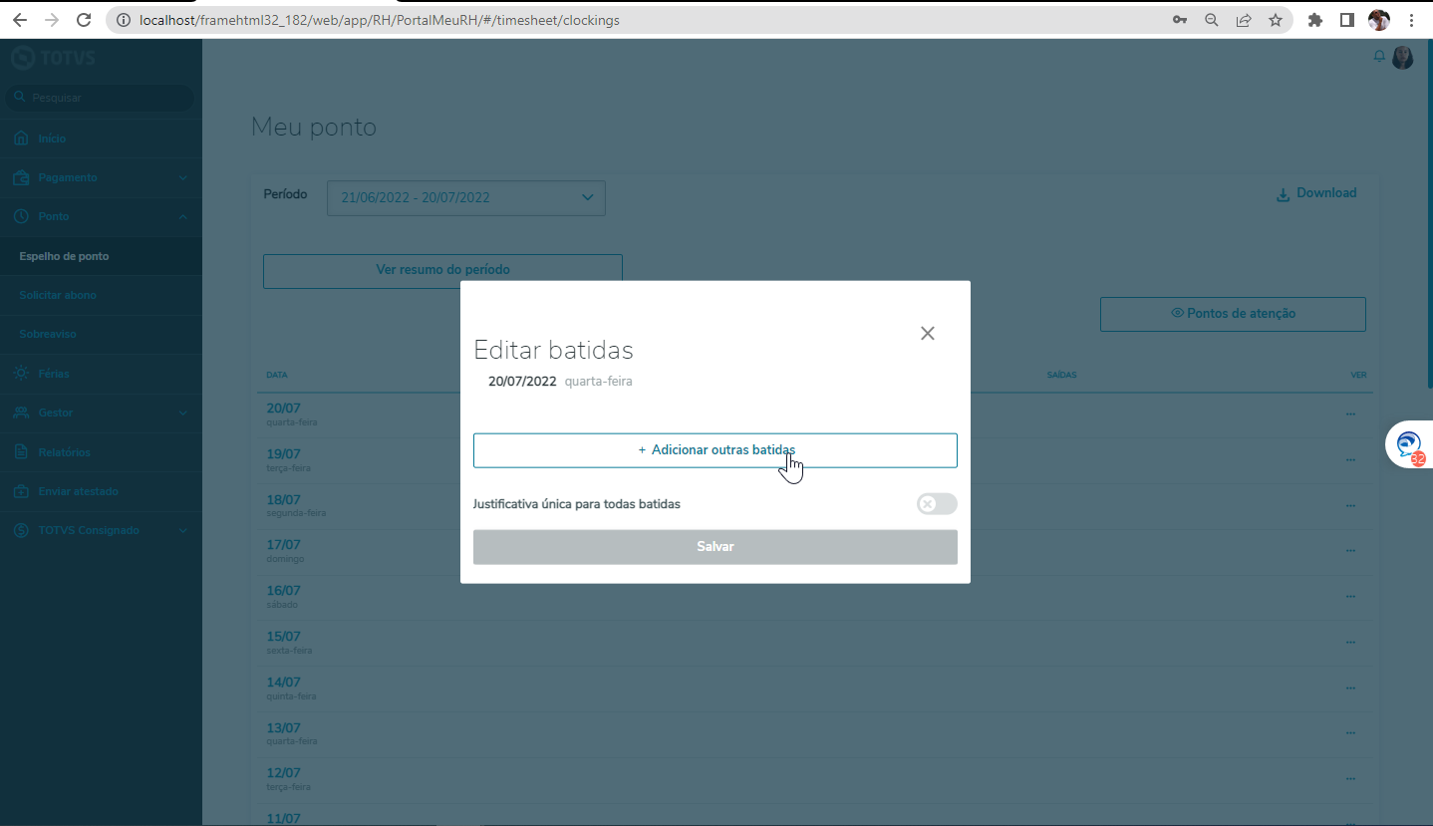Open the Período date range dropdown

tap(466, 197)
